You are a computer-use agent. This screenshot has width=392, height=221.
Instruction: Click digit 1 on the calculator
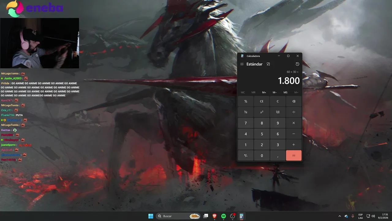pos(246,145)
